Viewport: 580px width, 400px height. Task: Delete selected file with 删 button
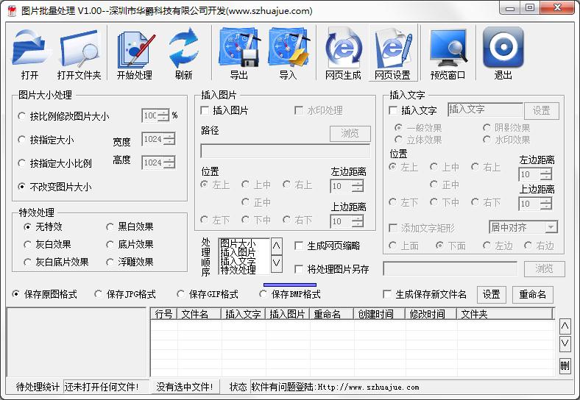tap(565, 365)
